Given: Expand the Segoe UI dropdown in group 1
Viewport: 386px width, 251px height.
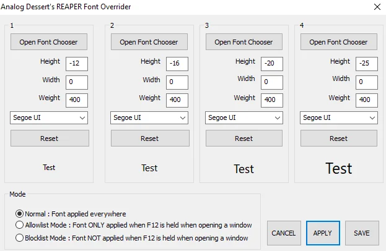Looking at the screenshot, I should point(49,118).
